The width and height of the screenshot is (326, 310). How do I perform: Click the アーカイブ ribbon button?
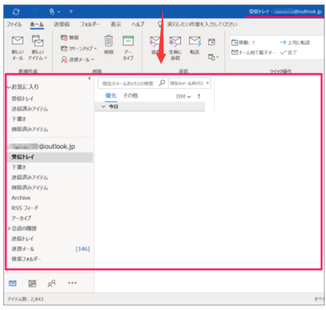click(x=128, y=48)
